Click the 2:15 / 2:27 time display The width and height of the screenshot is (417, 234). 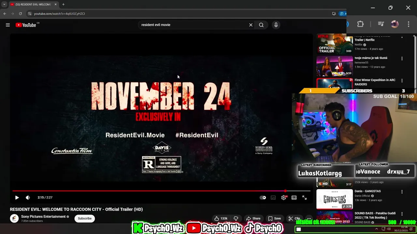[45, 198]
